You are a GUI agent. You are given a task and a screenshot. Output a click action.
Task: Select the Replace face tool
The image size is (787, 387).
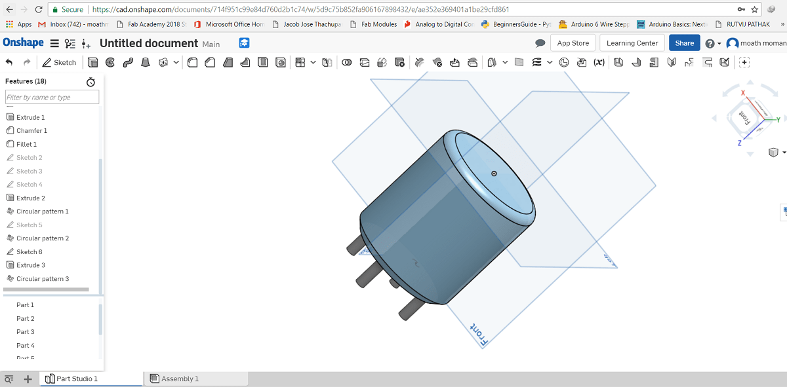[x=472, y=62]
